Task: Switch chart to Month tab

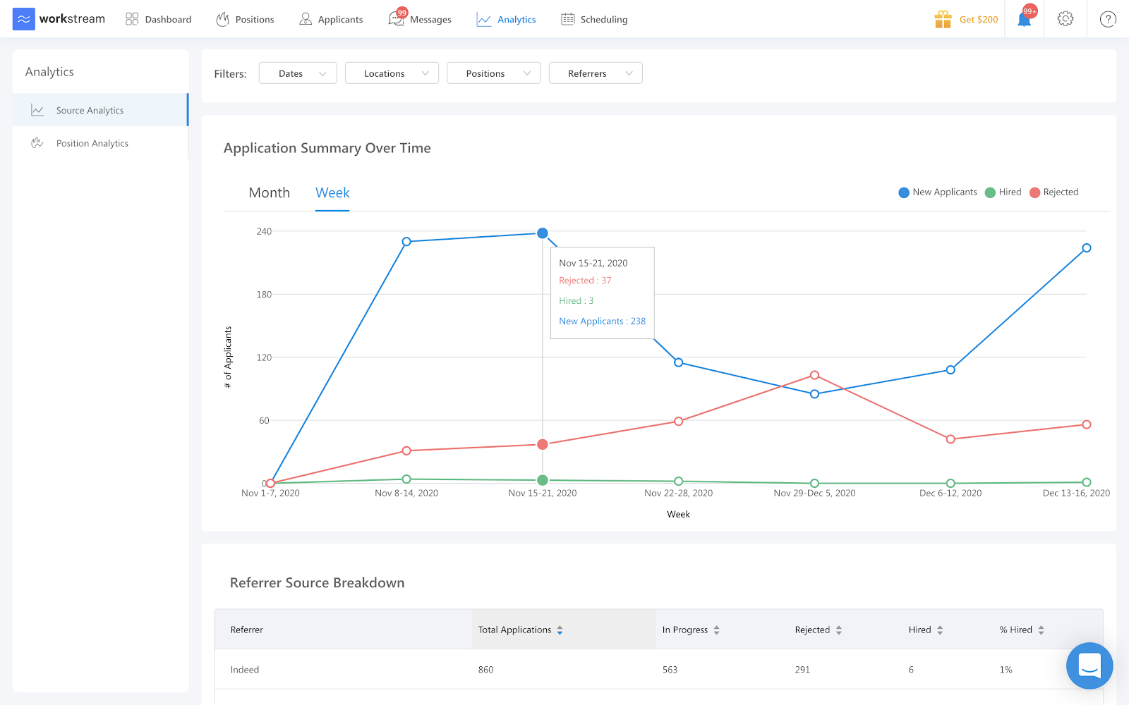Action: pyautogui.click(x=269, y=193)
